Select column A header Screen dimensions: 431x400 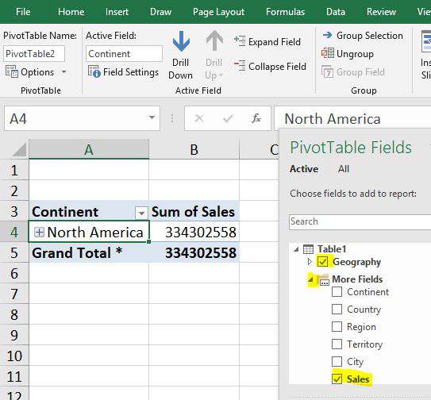[x=89, y=149]
